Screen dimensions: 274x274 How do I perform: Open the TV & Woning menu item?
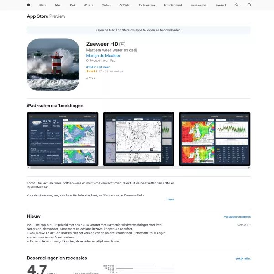tap(147, 5)
